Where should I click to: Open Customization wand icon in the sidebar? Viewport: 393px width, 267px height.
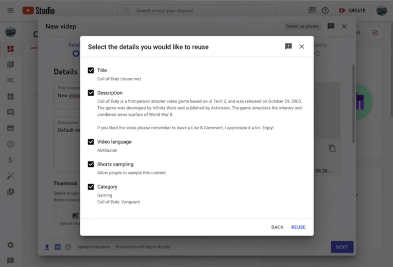pyautogui.click(x=11, y=176)
